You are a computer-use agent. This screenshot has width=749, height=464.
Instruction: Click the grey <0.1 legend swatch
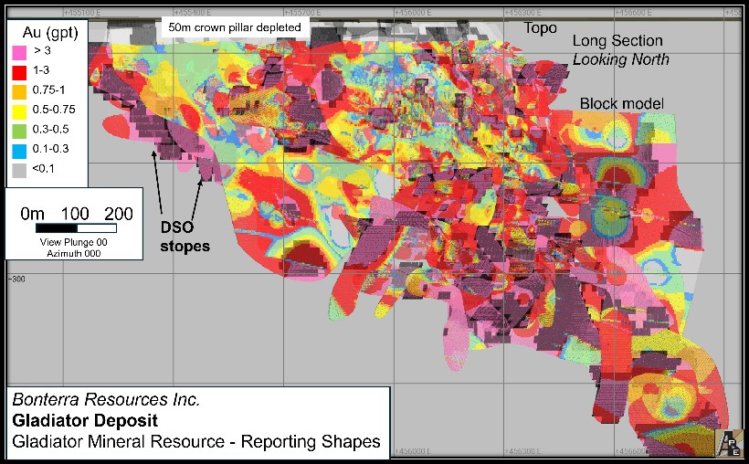coord(16,169)
